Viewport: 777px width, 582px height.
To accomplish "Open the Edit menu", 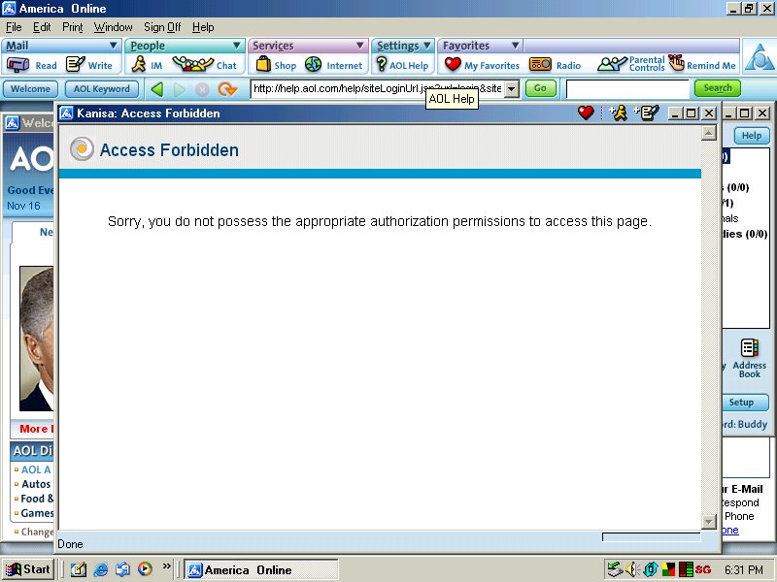I will coord(42,27).
